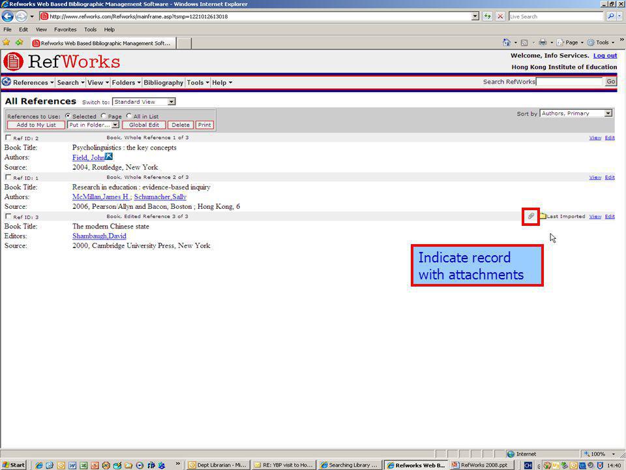Screen dimensions: 626x470
Task: Click the Refresh page icon
Action: pos(488,16)
